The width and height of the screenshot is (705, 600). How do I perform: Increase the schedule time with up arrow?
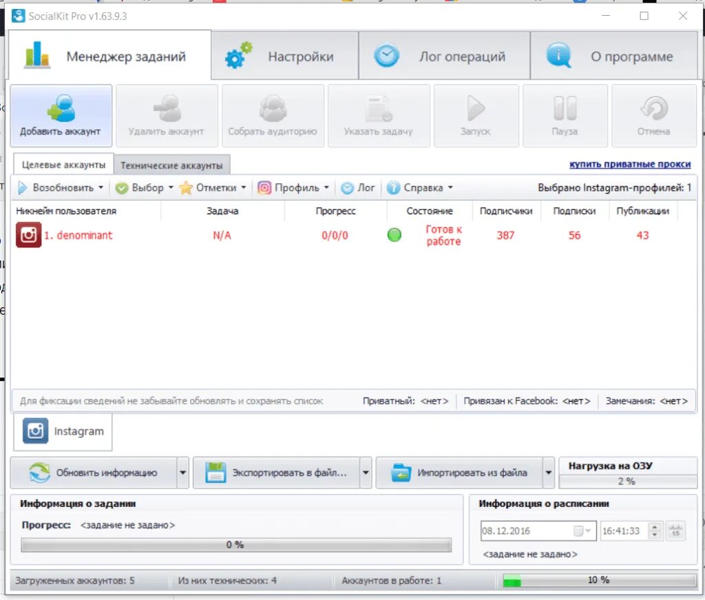pos(655,527)
